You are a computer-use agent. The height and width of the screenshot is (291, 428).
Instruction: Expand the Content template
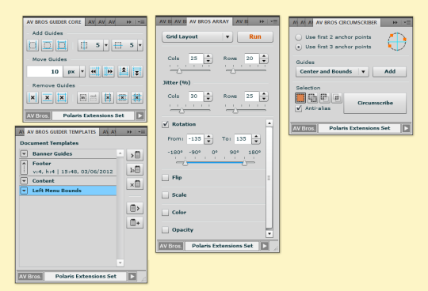click(x=24, y=181)
